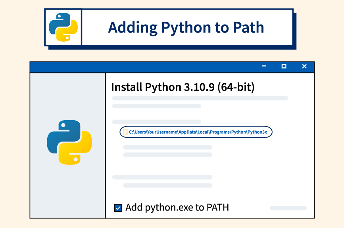This screenshot has width=344, height=228.
Task: Click the shorter gray line second below the heading
Action: click(157, 106)
